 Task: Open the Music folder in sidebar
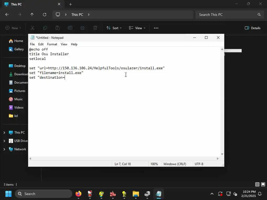(16, 99)
